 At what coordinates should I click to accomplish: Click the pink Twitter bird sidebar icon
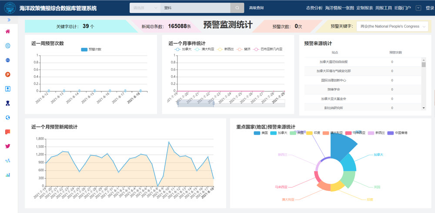click(x=8, y=146)
